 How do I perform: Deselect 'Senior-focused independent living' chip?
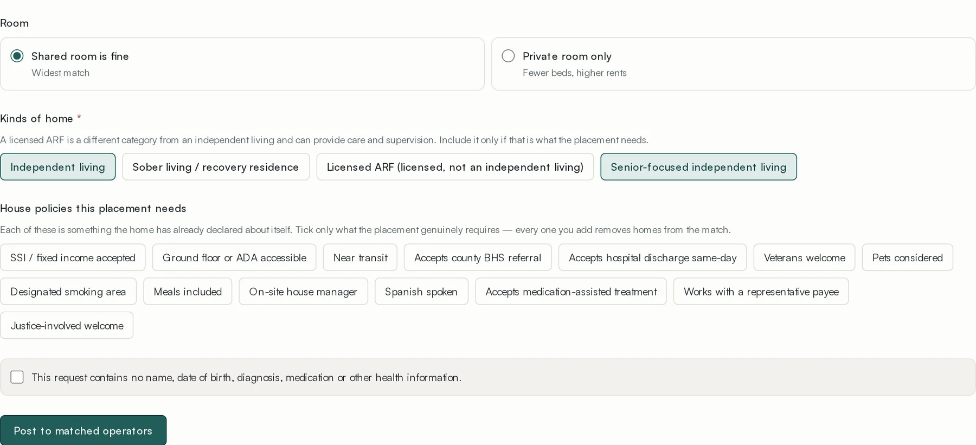coord(698,167)
